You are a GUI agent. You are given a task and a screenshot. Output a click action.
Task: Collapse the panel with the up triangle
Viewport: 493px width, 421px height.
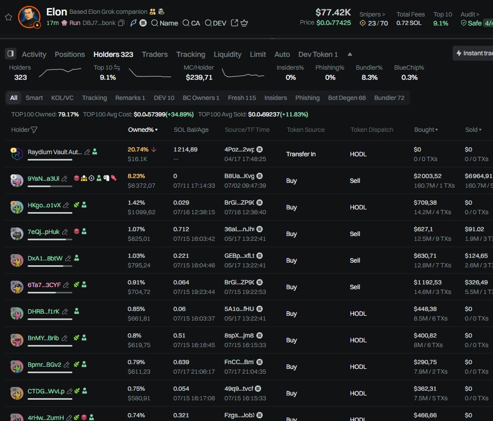pos(350,54)
